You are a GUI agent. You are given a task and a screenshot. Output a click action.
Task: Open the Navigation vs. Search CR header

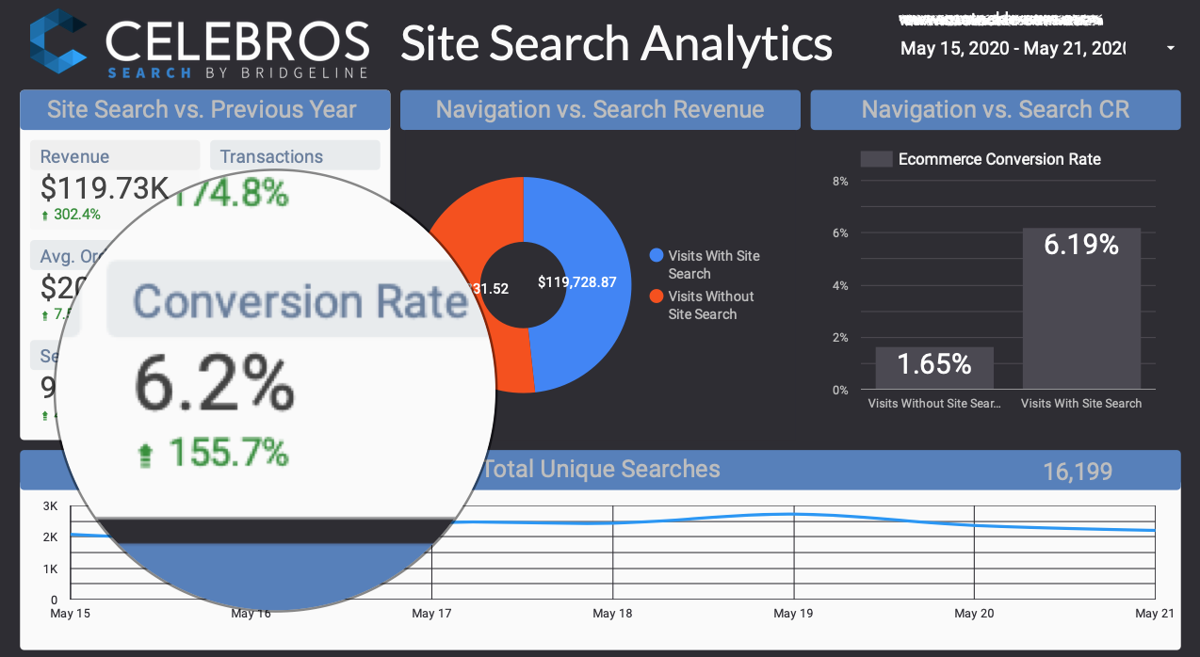[x=995, y=109]
